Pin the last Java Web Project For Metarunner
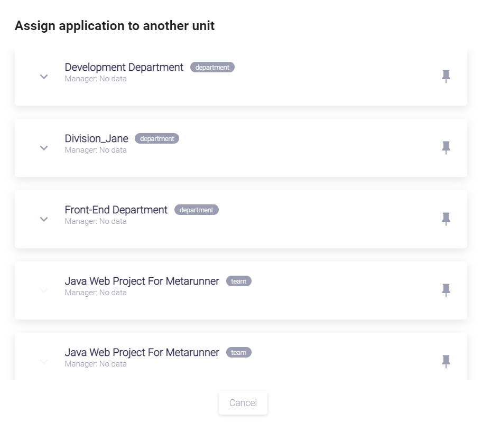The height and width of the screenshot is (423, 482). [x=446, y=362]
